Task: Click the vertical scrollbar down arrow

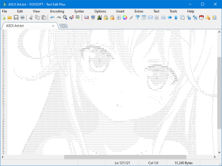Action: click(219, 152)
